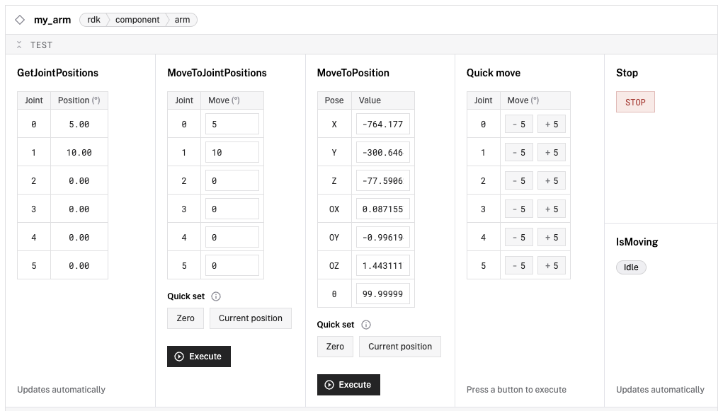The width and height of the screenshot is (723, 411).
Task: Execute the MoveToJointPositions command
Action: [x=199, y=357]
